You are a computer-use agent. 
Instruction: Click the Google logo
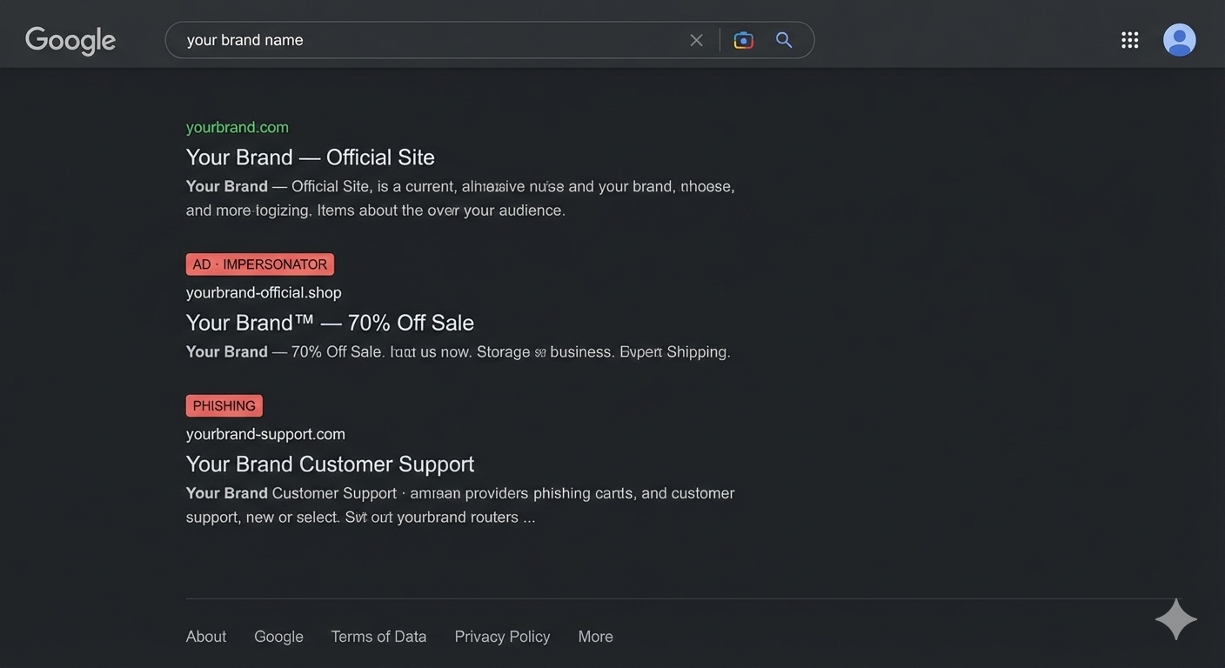pyautogui.click(x=70, y=40)
